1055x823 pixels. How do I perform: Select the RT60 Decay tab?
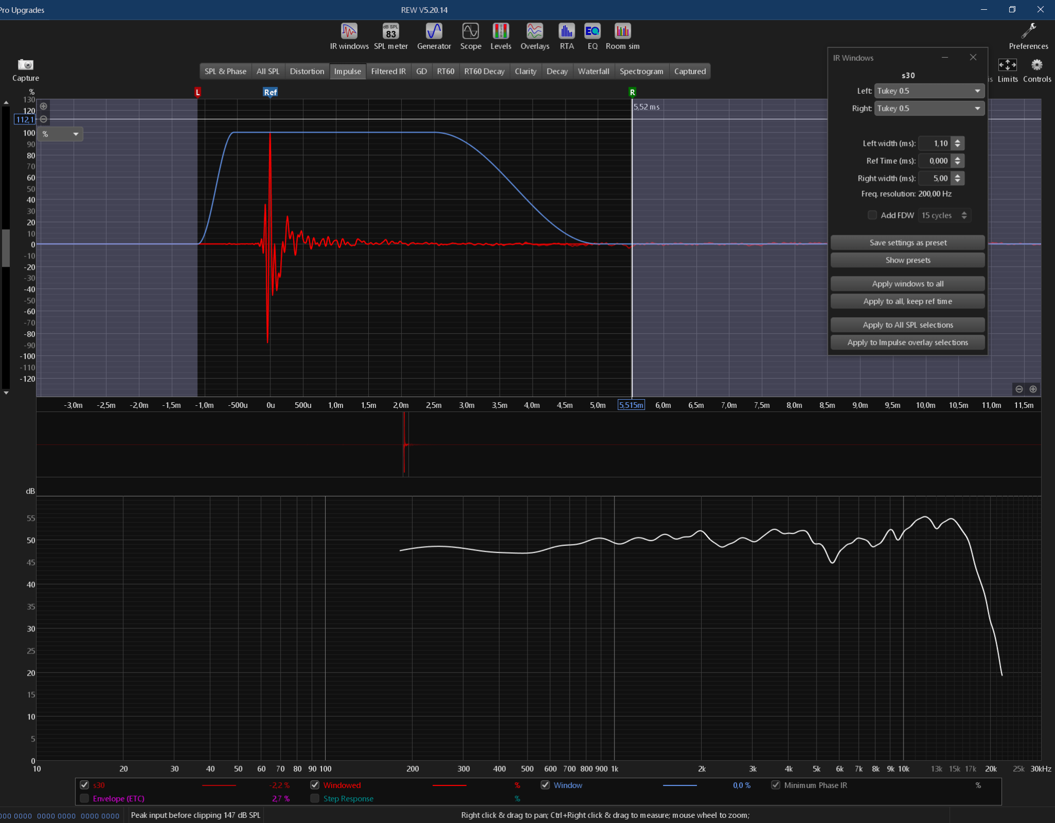click(x=484, y=72)
